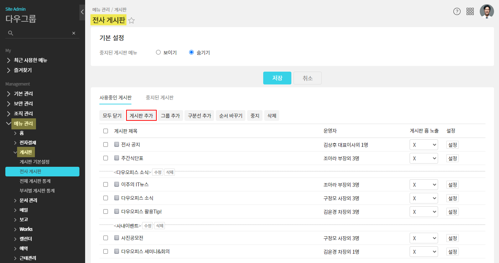Focus the sidebar search input field
This screenshot has height=263, width=499.
(42, 33)
